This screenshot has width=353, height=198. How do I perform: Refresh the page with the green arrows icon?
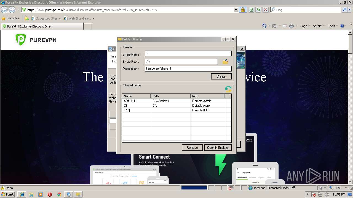click(258, 10)
